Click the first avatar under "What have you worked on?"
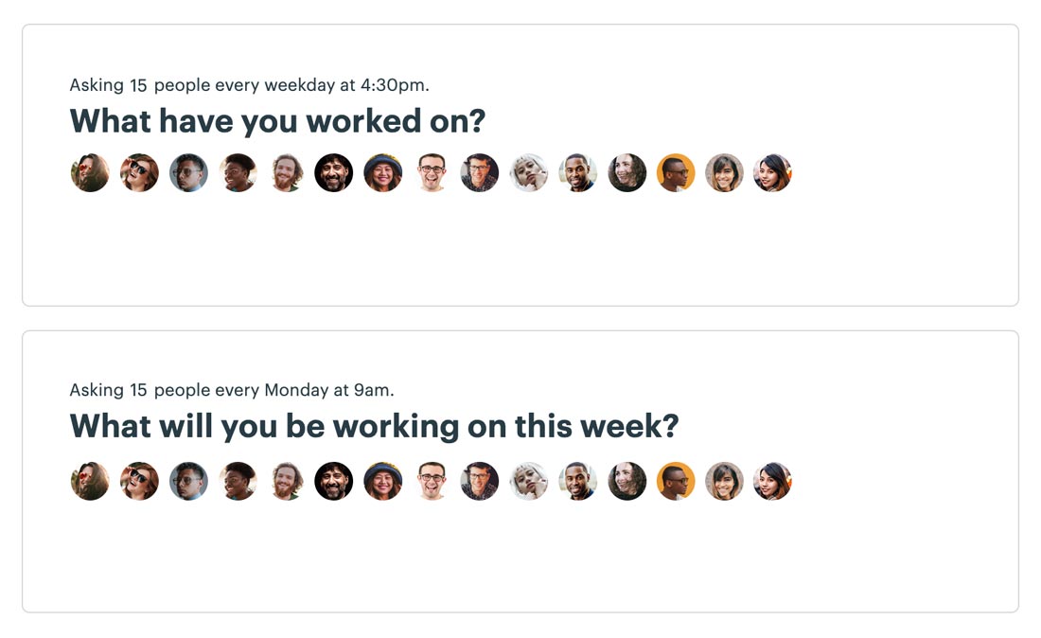Screen dimensions: 1041x638 (90, 172)
